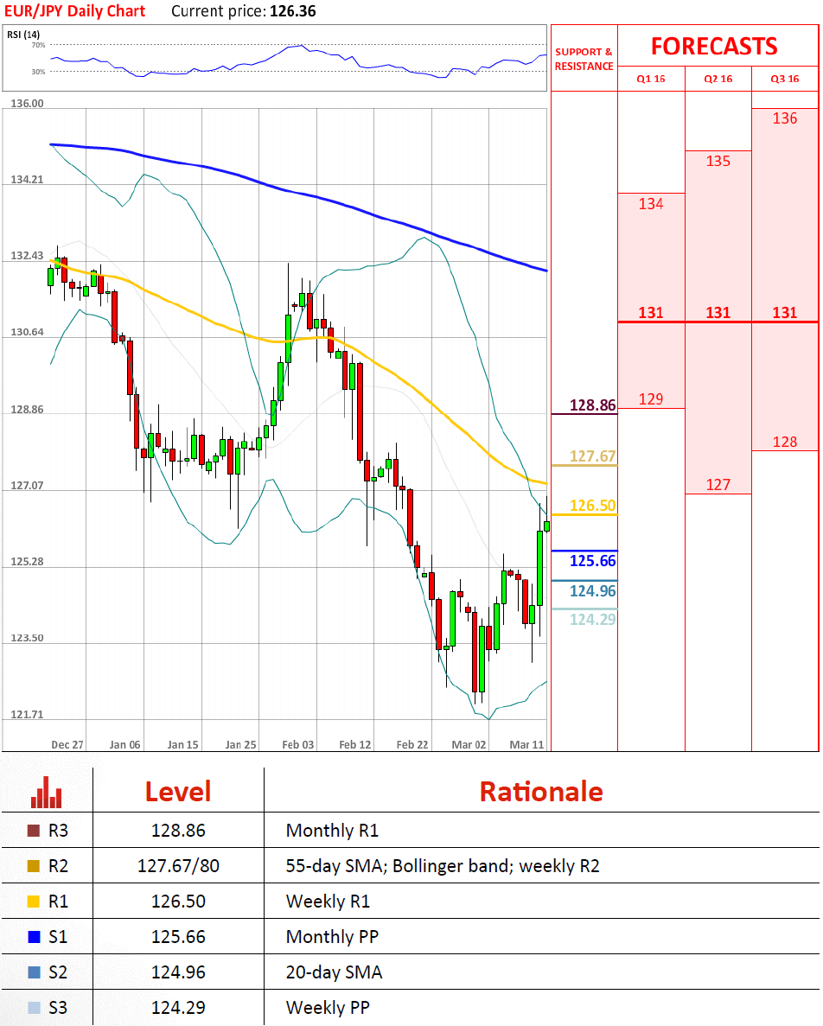The width and height of the screenshot is (823, 1026).
Task: Click the Dec 27 date axis label
Action: pos(67,744)
